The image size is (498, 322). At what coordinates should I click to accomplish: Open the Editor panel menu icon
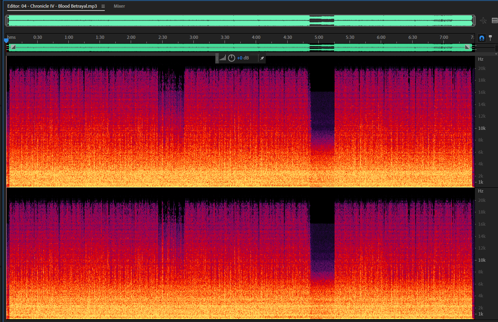click(103, 6)
